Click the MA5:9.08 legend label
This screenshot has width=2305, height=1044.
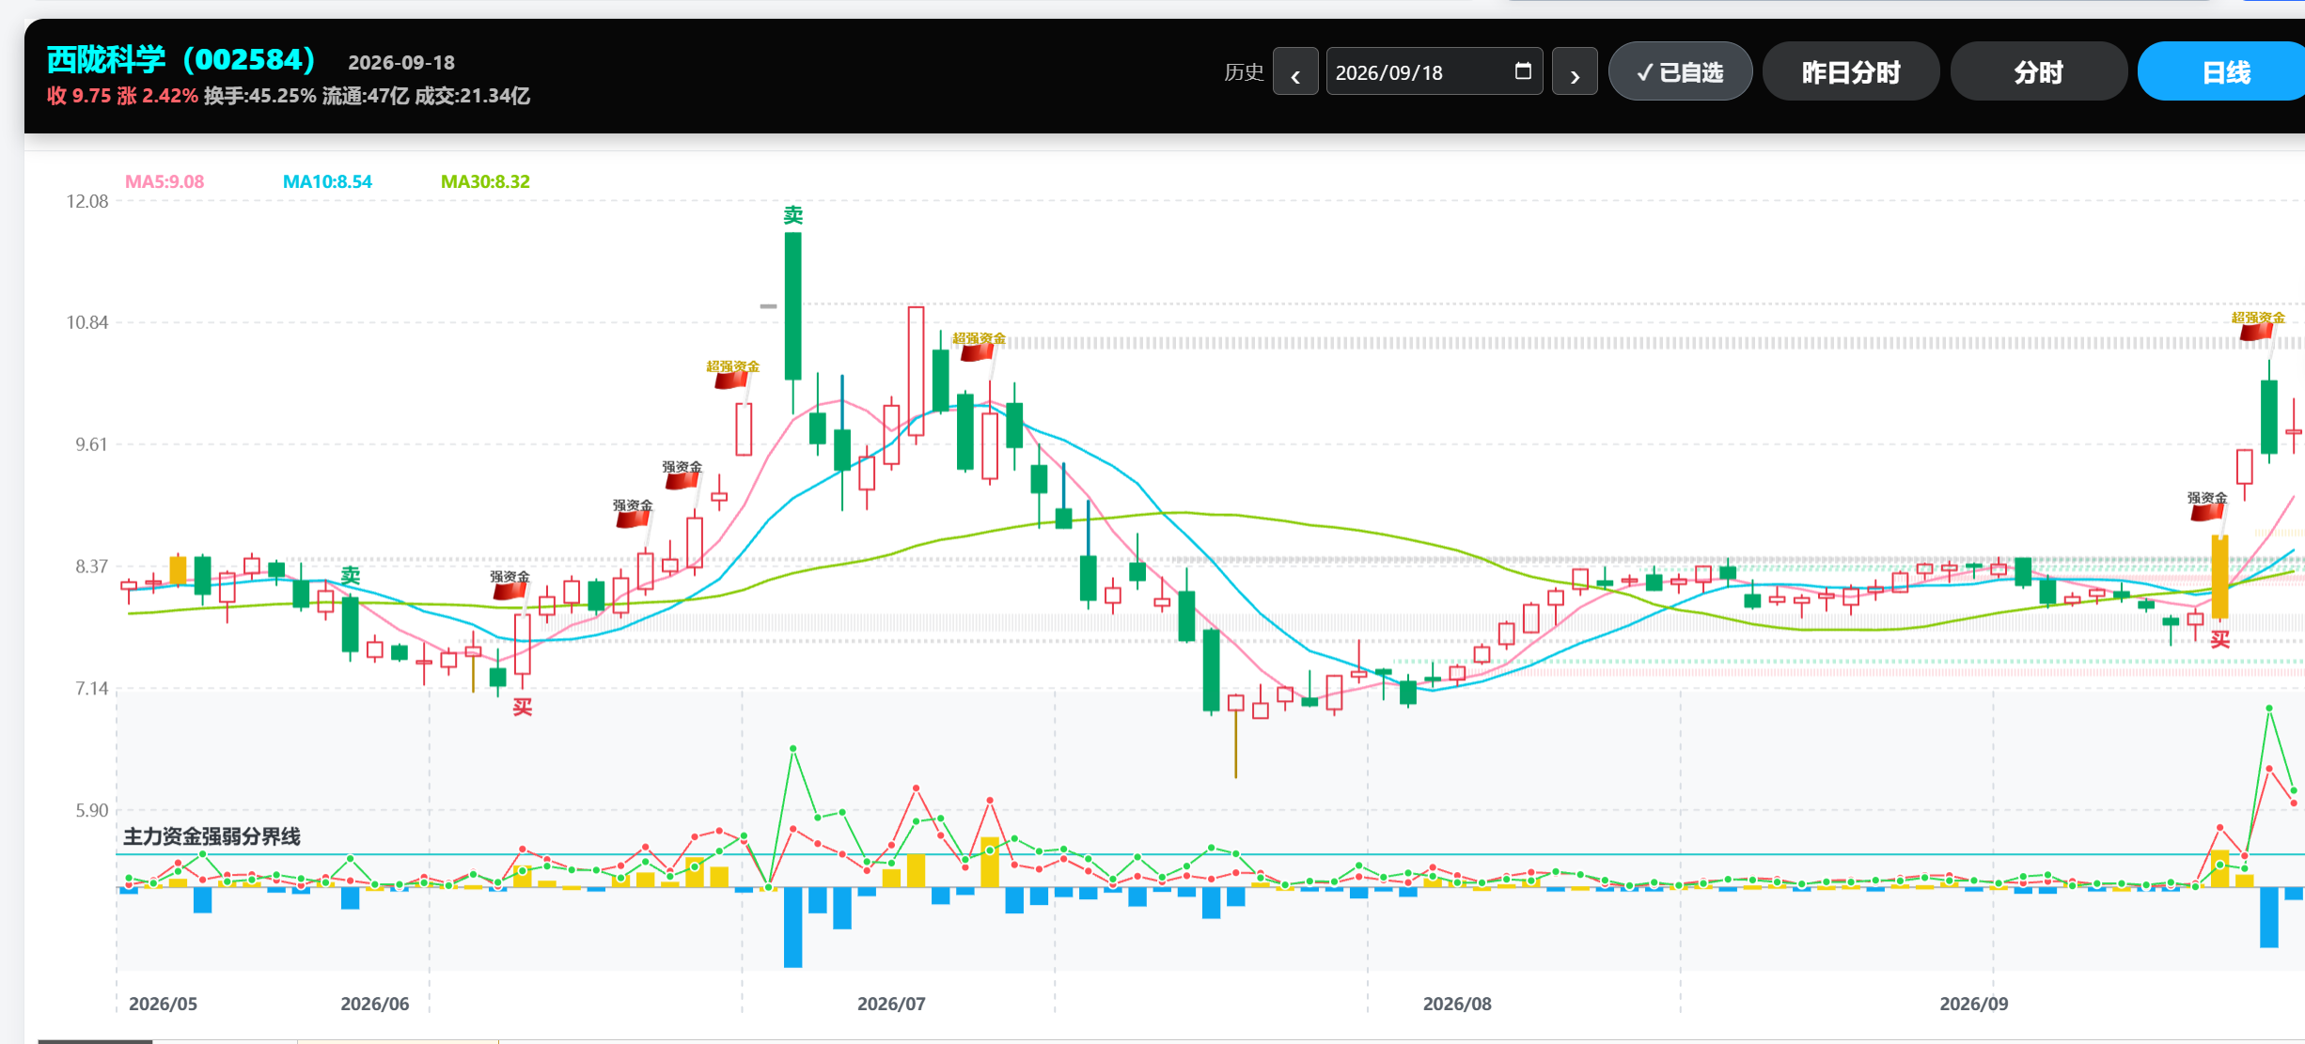pyautogui.click(x=165, y=181)
